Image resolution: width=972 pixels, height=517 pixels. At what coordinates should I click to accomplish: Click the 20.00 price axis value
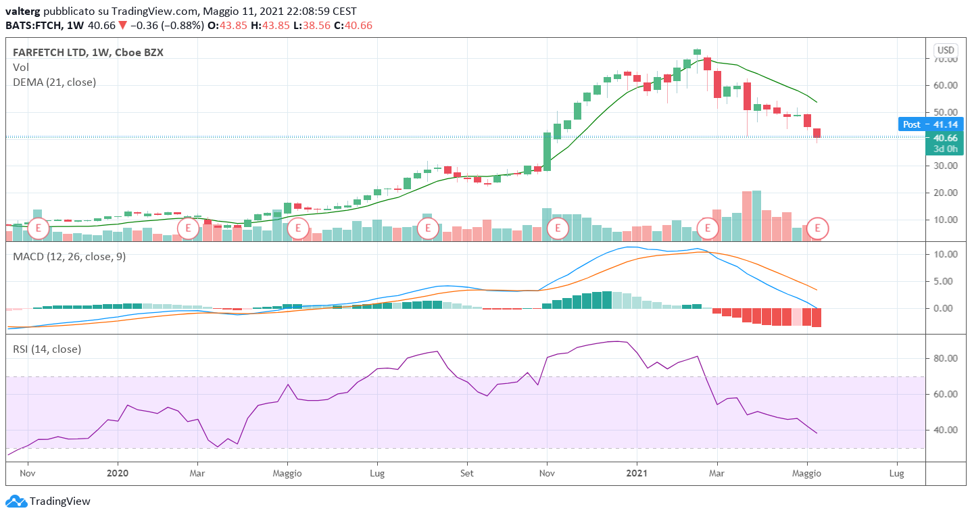click(944, 193)
